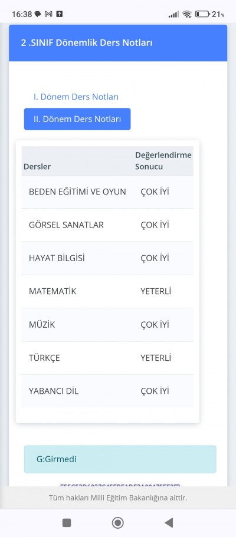Image resolution: width=236 pixels, height=537 pixels.
Task: Tap the Android home circle button
Action: (x=118, y=523)
